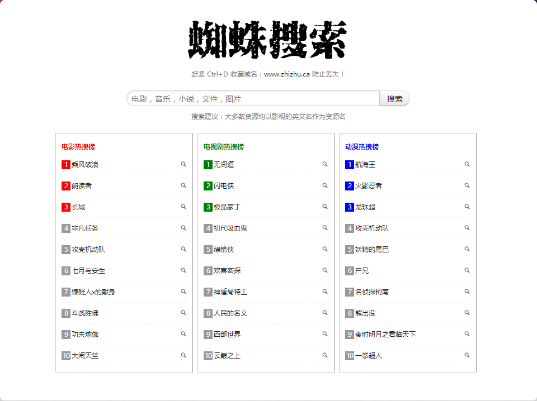This screenshot has height=401, width=537.
Task: Open the 极品家丁 hot search entry
Action: point(227,207)
